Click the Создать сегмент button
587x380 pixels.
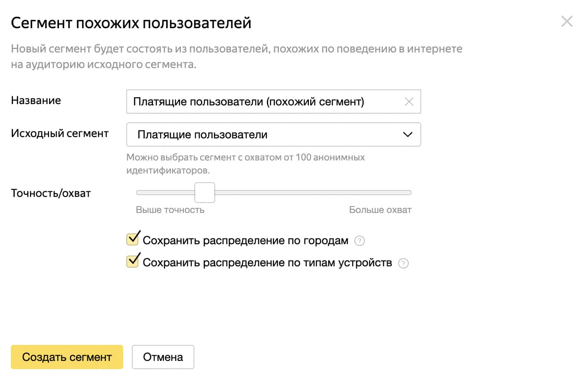66,357
